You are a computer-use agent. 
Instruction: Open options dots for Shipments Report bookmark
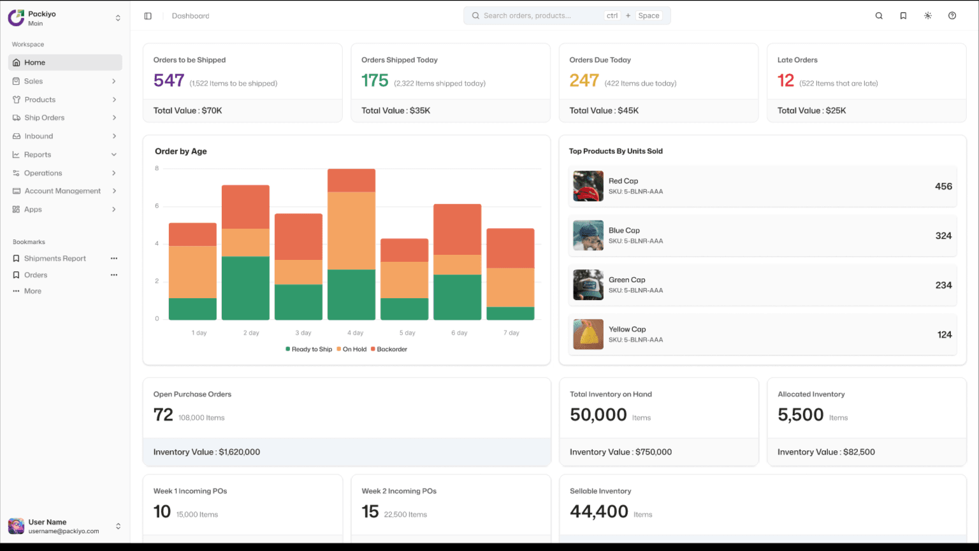coord(114,259)
